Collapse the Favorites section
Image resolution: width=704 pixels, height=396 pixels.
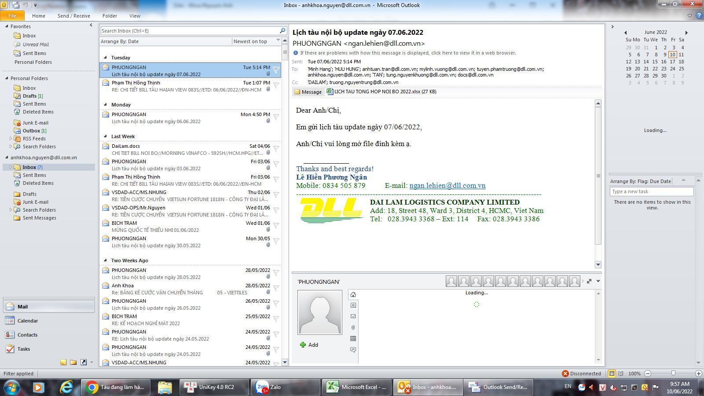7,26
